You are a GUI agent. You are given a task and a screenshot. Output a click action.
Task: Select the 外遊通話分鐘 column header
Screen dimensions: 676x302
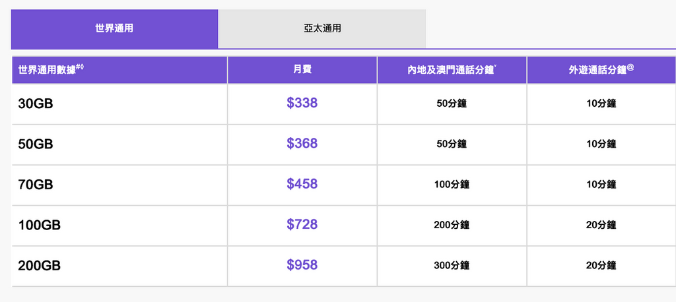tap(601, 70)
